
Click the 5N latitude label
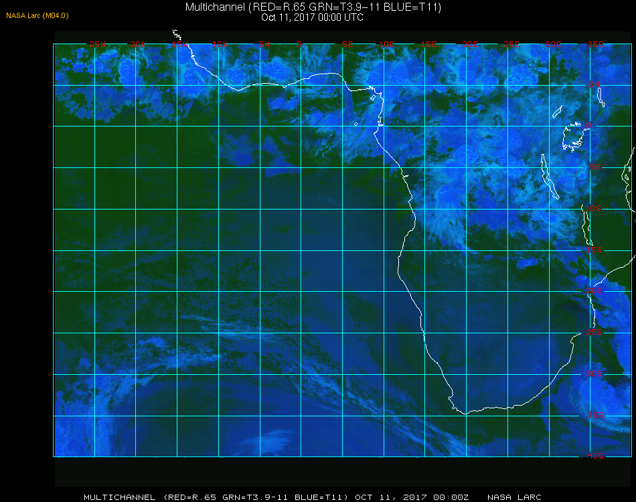tap(594, 84)
